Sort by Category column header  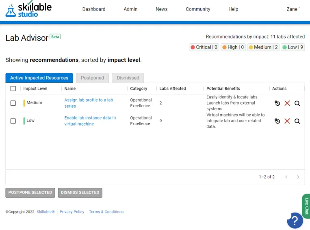click(x=139, y=89)
